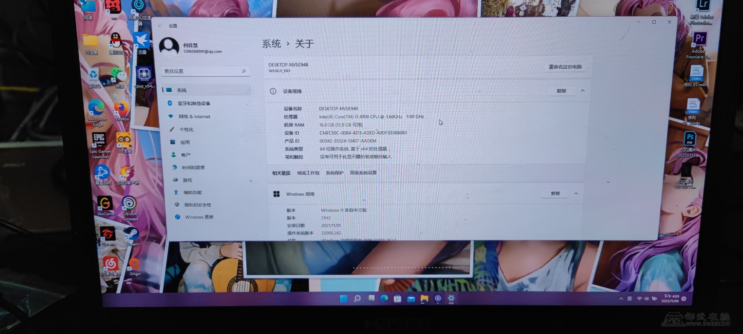The width and height of the screenshot is (743, 334).
Task: Open the Epic Games Launcher icon
Action: click(99, 140)
